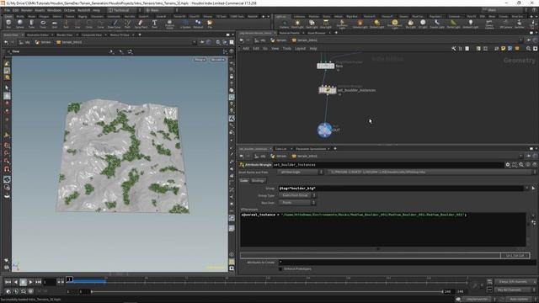Select the Tube shelf tool
Image resolution: width=539 pixels, height=303 pixels.
click(x=31, y=24)
